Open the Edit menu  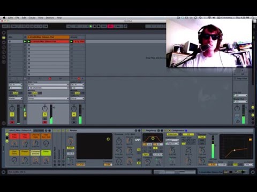pos(24,18)
